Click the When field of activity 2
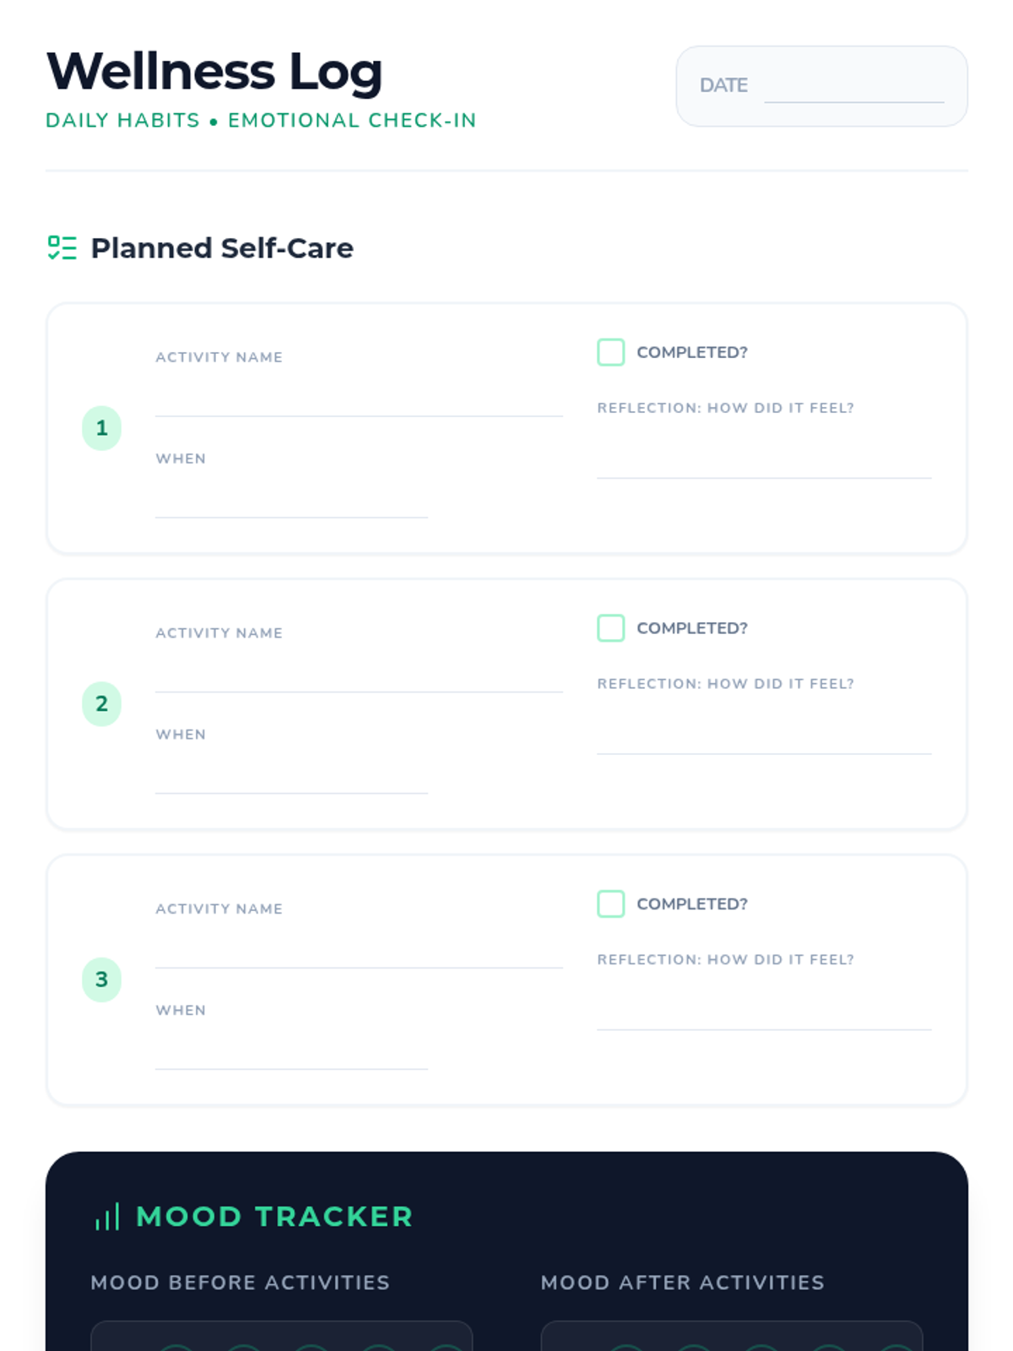 [x=291, y=773]
